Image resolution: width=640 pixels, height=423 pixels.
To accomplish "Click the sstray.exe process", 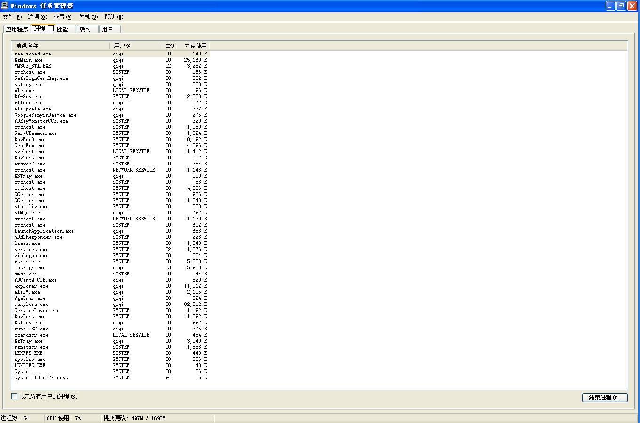I will [111, 85].
